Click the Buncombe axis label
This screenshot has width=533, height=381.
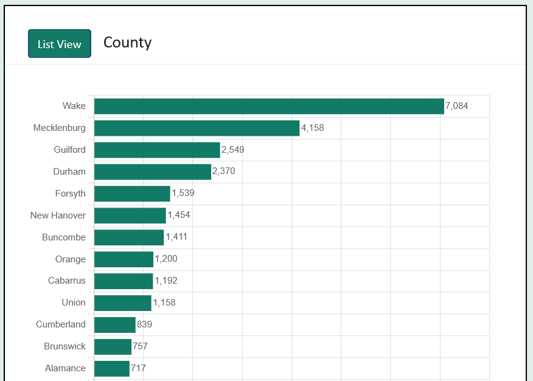(x=64, y=237)
